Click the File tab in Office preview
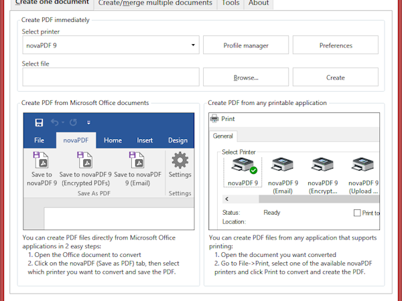Viewport: 402px width, 301px height. pos(40,140)
